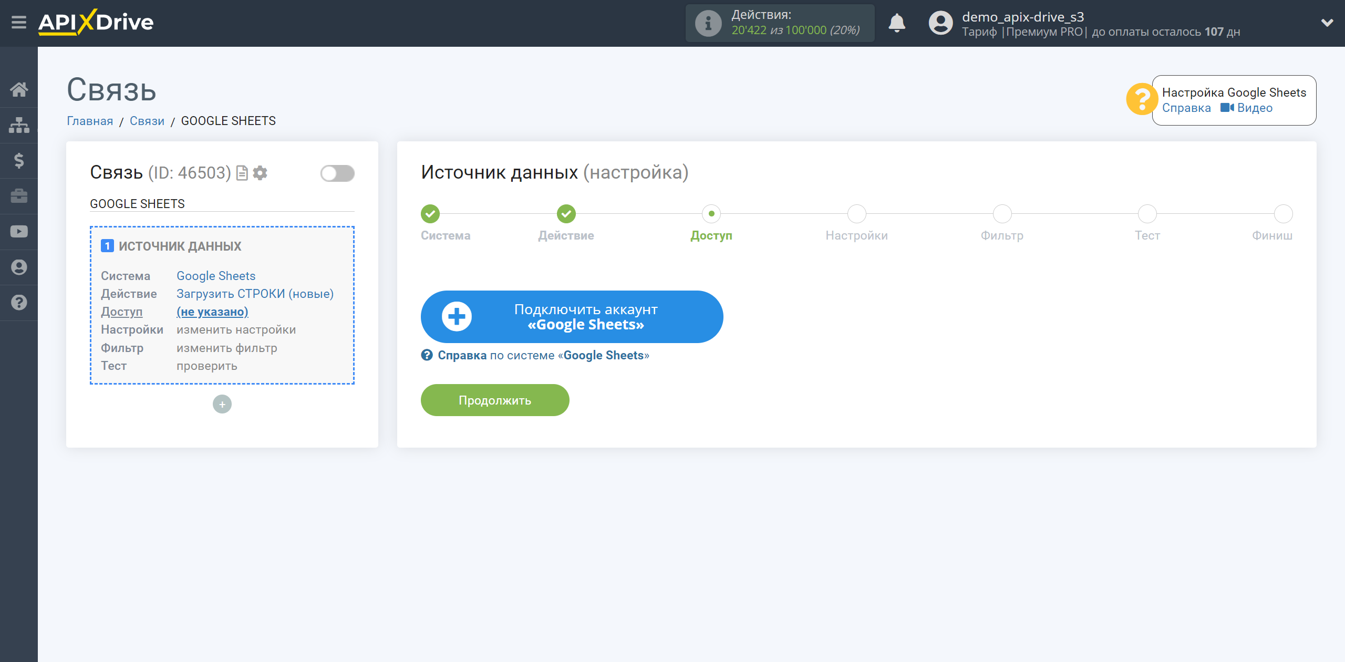Click the Связи breadcrumb
Viewport: 1345px width, 662px height.
coord(147,121)
